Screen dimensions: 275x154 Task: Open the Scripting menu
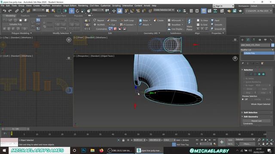(x=116, y=6)
